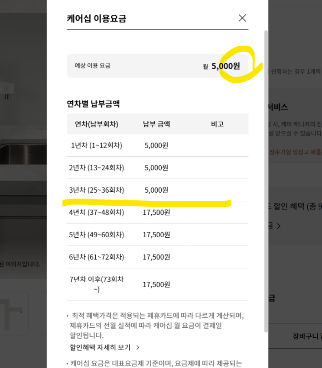Image resolution: width=322 pixels, height=368 pixels.
Task: Click 5,000원 amount in 1년차 row
Action: pyautogui.click(x=156, y=145)
